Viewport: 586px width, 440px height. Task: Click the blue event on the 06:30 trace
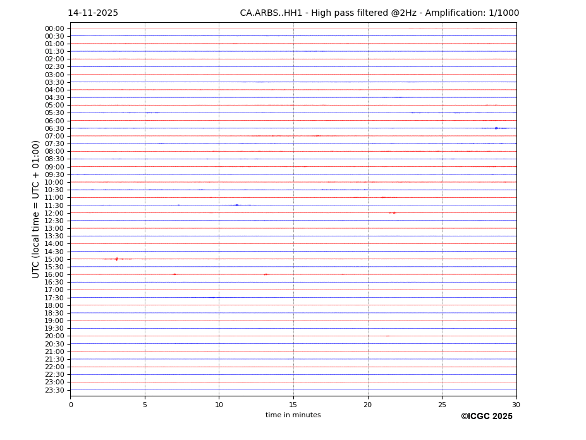click(x=496, y=128)
